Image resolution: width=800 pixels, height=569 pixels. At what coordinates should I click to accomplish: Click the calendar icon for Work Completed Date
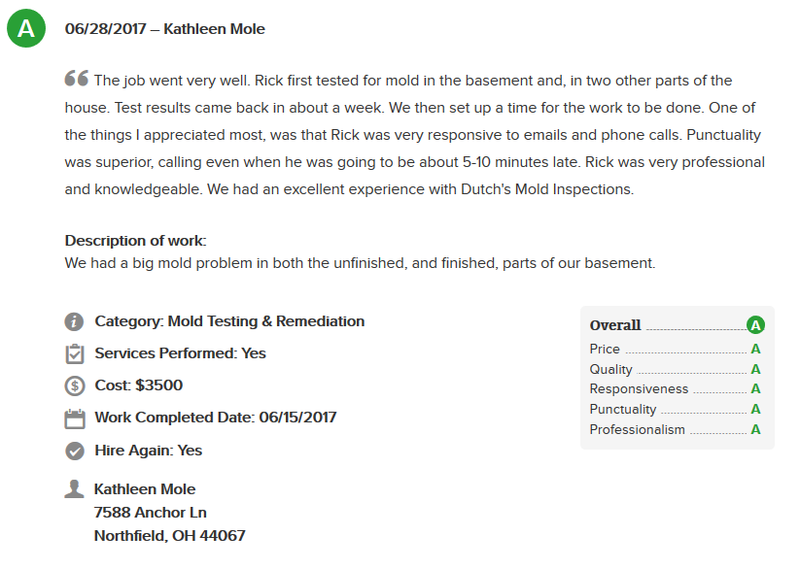point(75,418)
